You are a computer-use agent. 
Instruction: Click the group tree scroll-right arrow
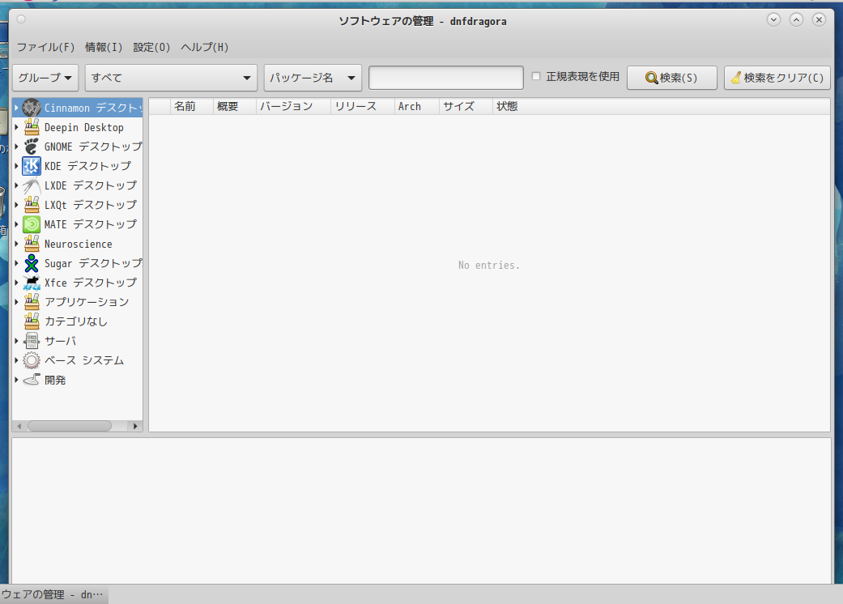coord(135,426)
